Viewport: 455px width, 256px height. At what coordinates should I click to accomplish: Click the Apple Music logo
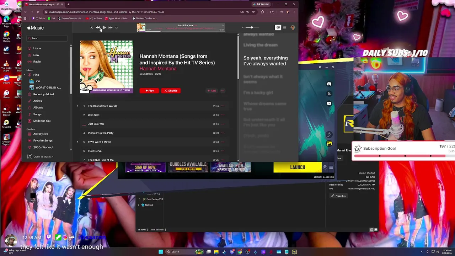click(x=36, y=28)
